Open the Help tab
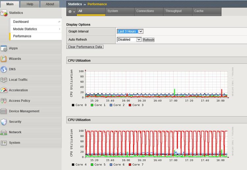 [30, 4]
